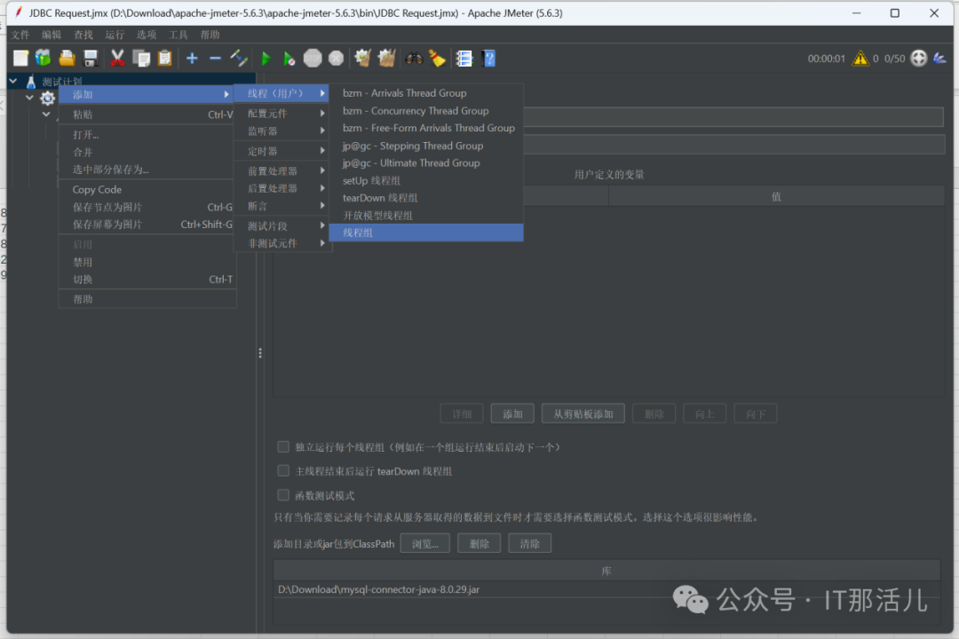Toggle 独立运行每个线程组 checkbox
The image size is (959, 639).
coord(283,447)
